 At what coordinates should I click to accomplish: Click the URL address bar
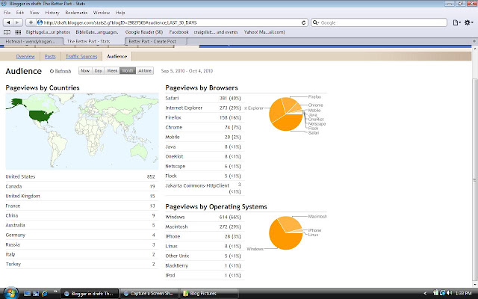[x=171, y=22]
